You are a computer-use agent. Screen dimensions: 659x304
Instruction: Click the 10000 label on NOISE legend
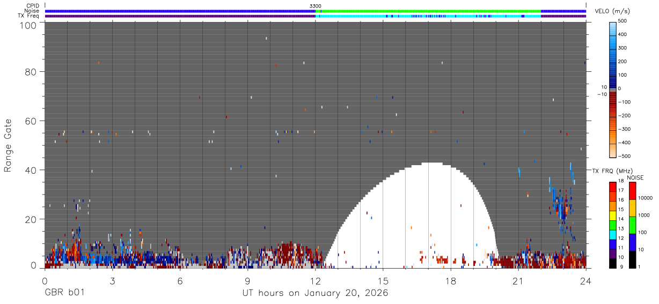pyautogui.click(x=646, y=198)
